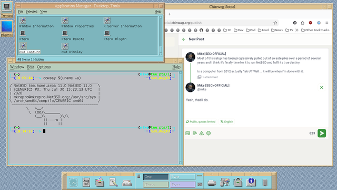337x190 pixels.
Task: Open File menu in Application Manager
Action: pos(21,12)
